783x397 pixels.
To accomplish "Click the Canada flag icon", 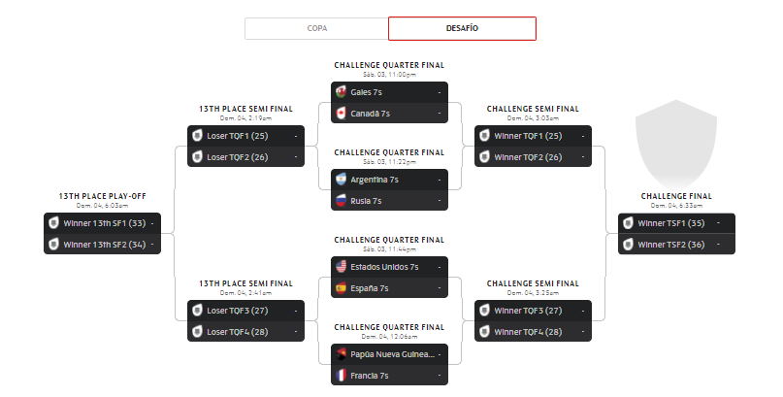I will pyautogui.click(x=341, y=114).
